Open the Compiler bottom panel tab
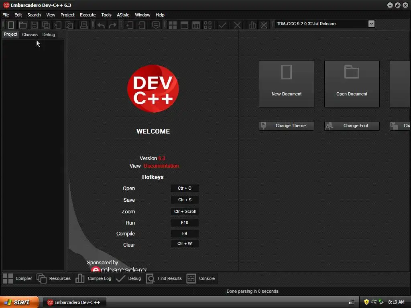This screenshot has width=411, height=308. pos(18,278)
